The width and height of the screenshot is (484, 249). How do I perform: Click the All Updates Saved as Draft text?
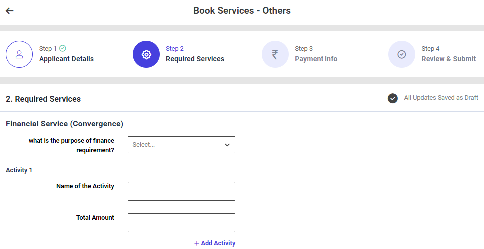pyautogui.click(x=441, y=98)
